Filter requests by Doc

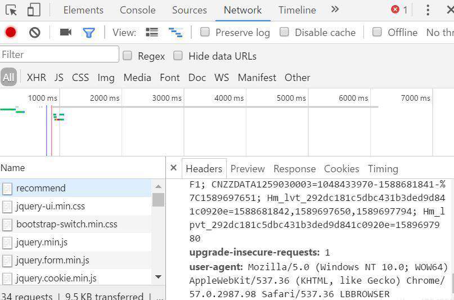(x=197, y=77)
